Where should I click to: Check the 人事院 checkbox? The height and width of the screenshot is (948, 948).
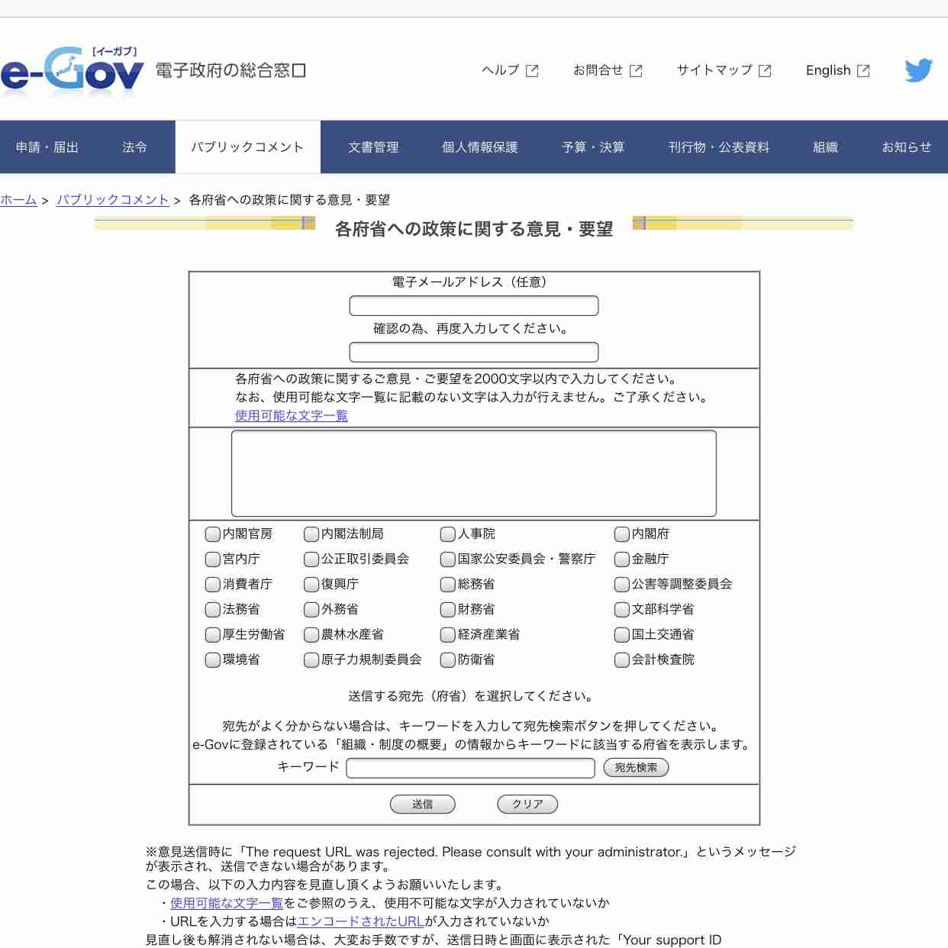tap(448, 534)
